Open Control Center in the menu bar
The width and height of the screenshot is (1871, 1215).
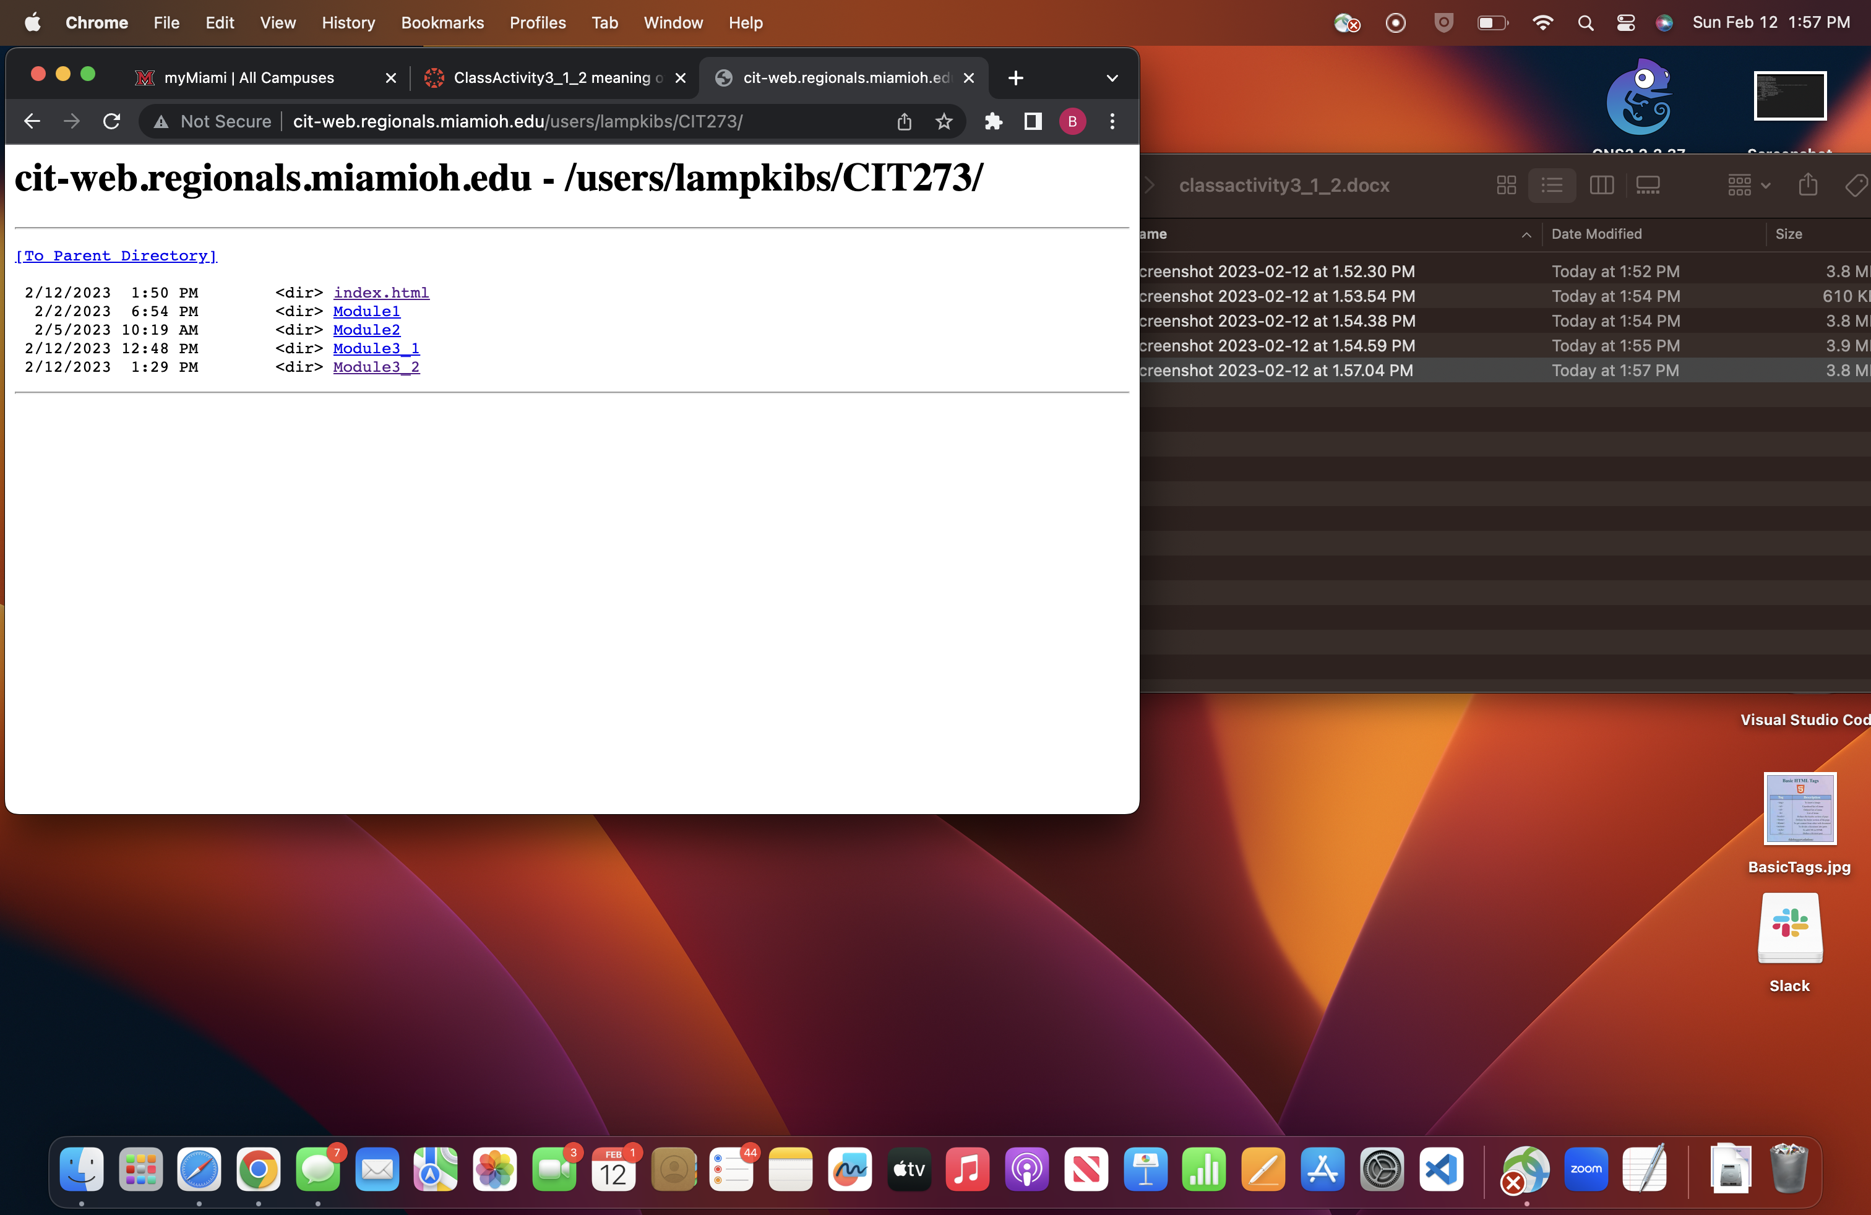coord(1626,23)
